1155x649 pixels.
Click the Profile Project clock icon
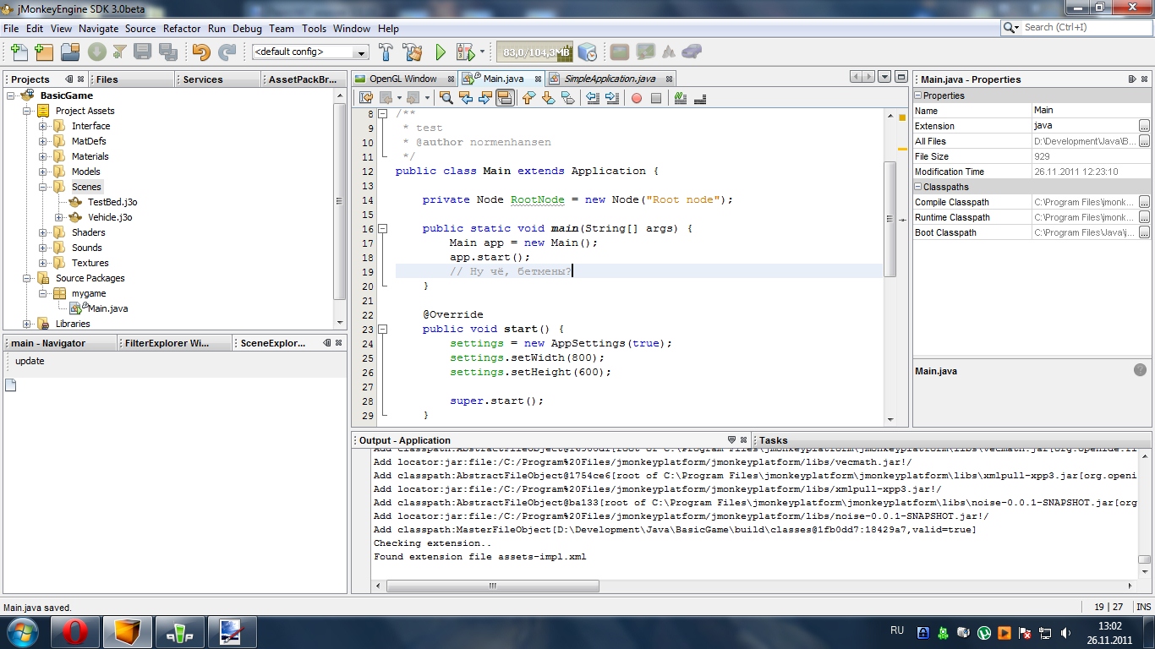587,52
